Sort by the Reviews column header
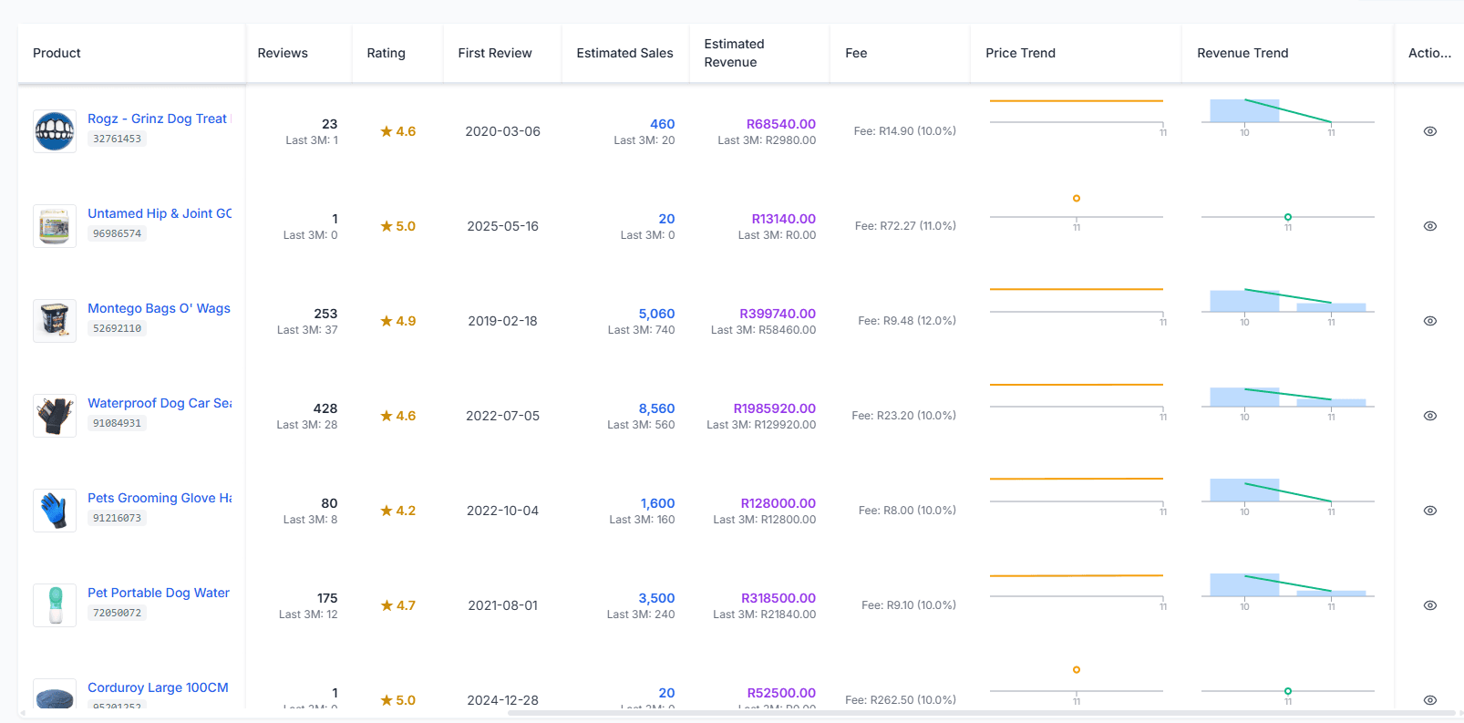The height and width of the screenshot is (723, 1464). 283,53
